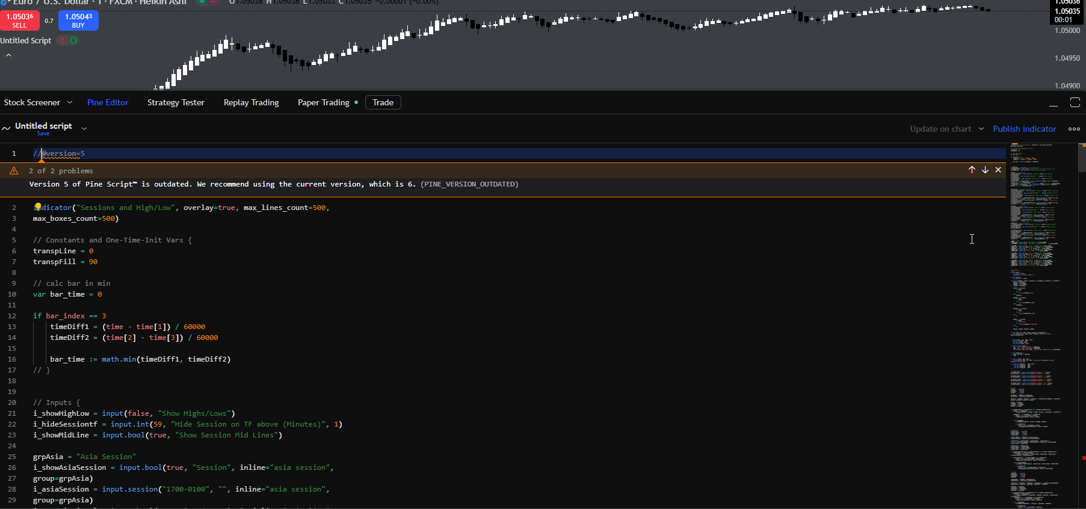The image size is (1086, 509).
Task: Click the 'Untitled Script' legend label on the chart
Action: coord(26,40)
